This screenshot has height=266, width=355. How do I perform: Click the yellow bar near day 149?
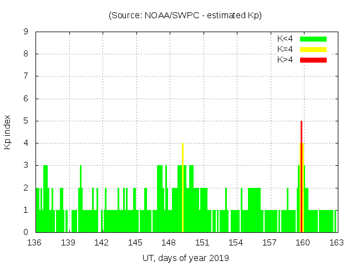[x=182, y=188]
